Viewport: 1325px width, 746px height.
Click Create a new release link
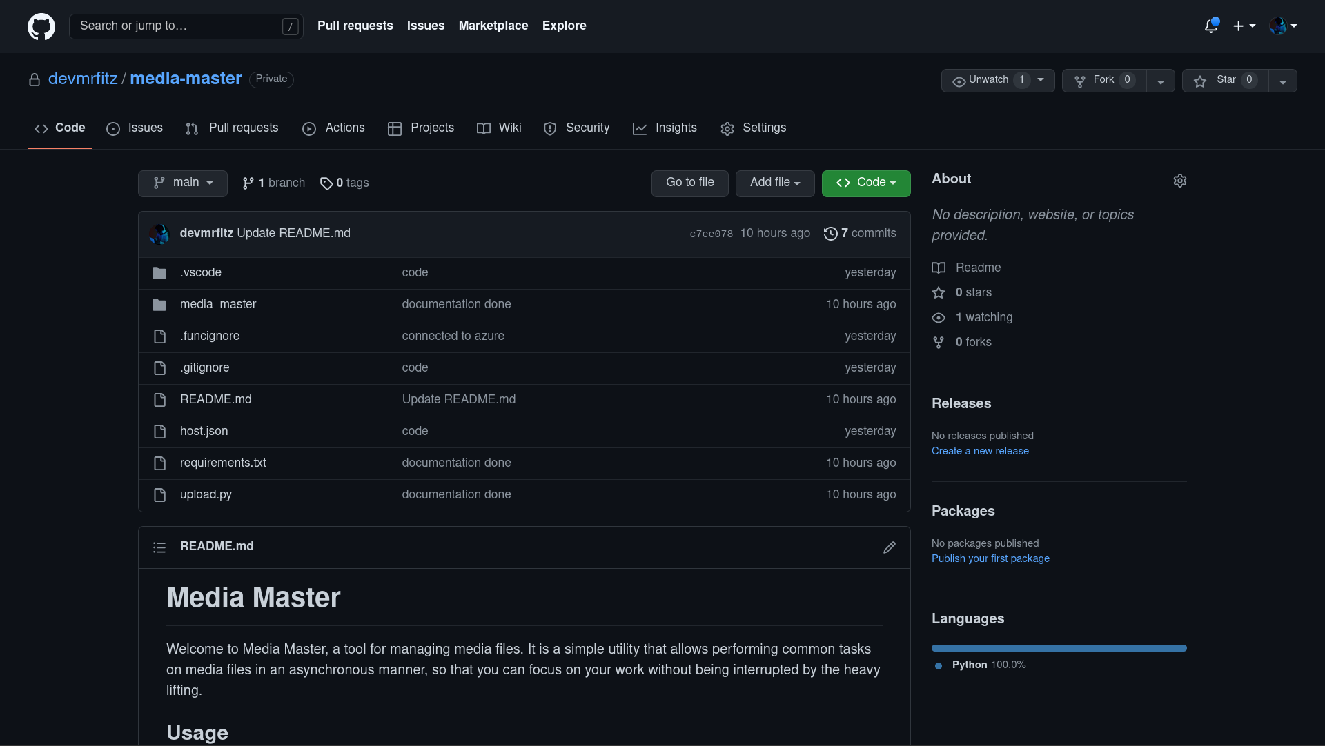point(980,451)
